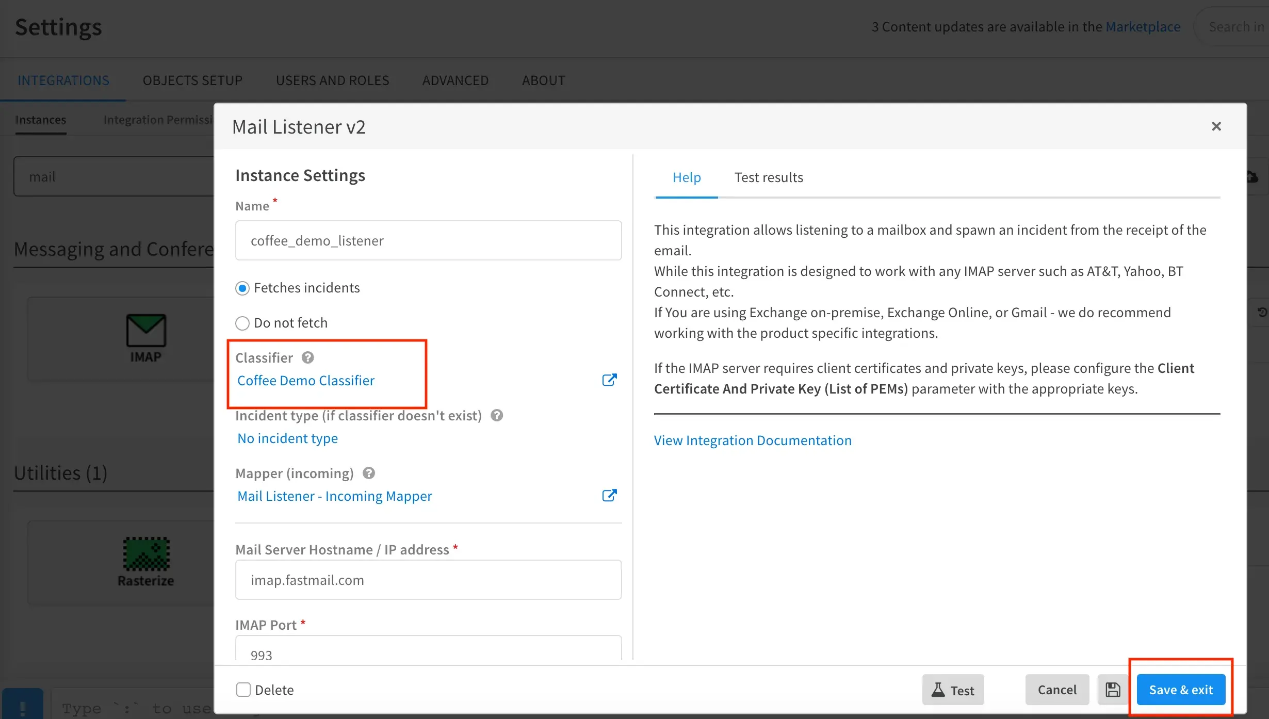Open Coffee Demo Classifier dropdown

tap(306, 380)
